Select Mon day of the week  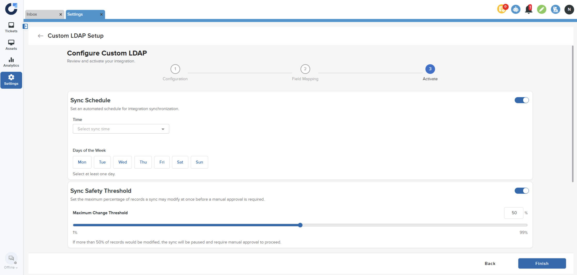(82, 162)
